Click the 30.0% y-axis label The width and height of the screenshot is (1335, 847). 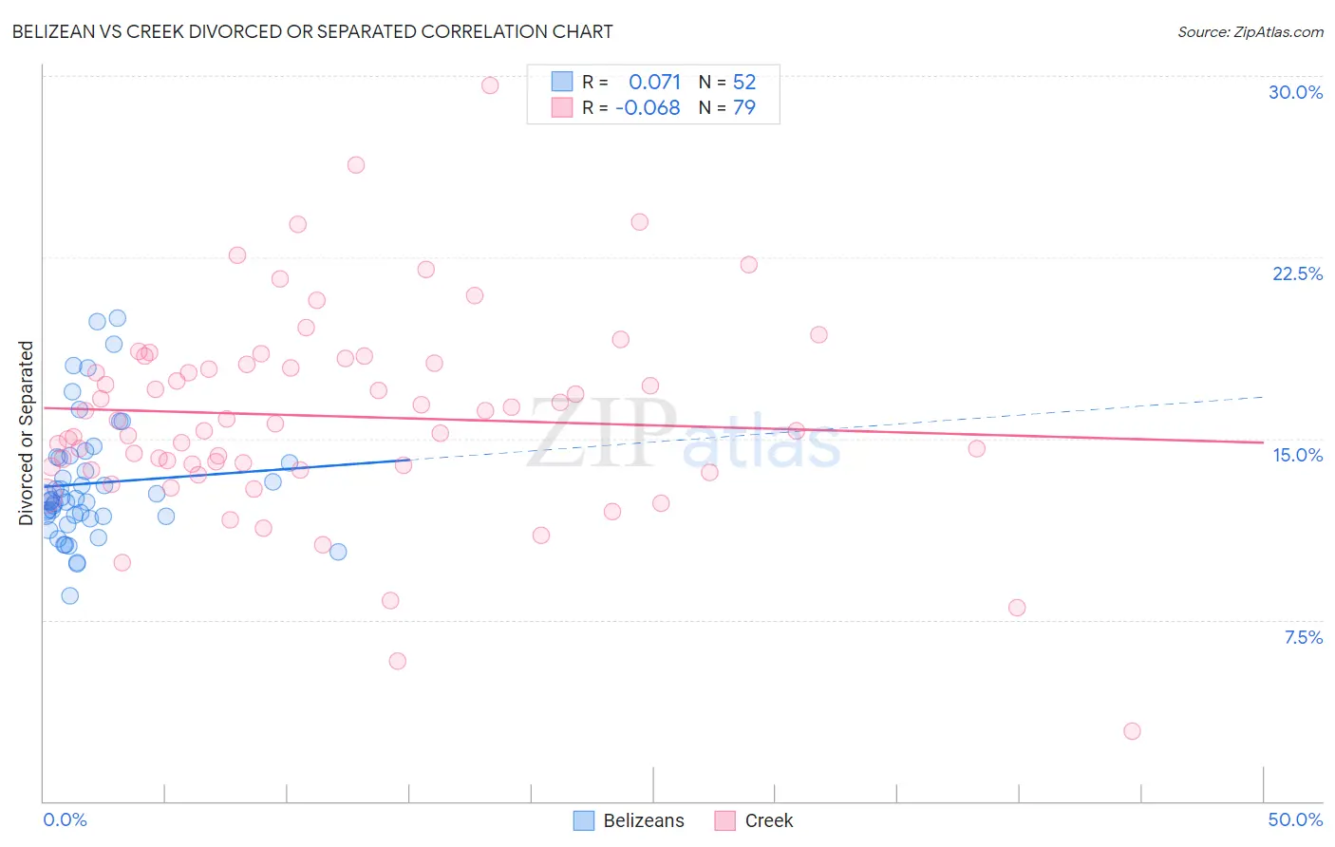point(1295,92)
